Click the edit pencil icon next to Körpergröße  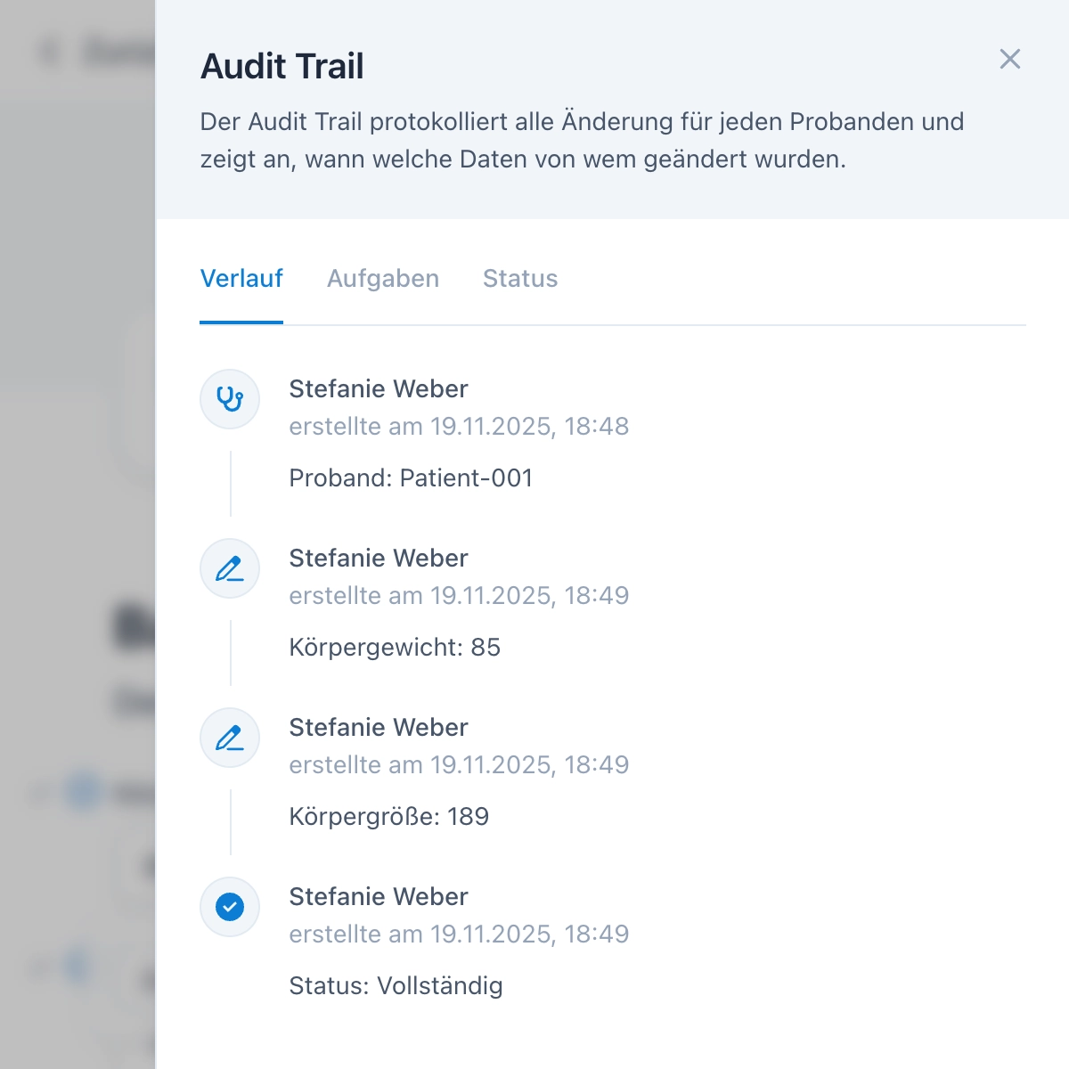tap(230, 738)
